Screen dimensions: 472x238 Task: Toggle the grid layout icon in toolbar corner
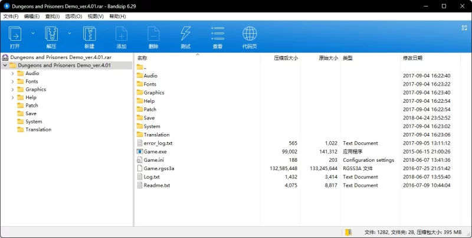coord(464,28)
